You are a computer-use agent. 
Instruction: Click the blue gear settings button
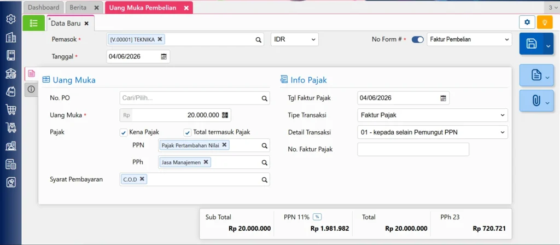pos(527,22)
